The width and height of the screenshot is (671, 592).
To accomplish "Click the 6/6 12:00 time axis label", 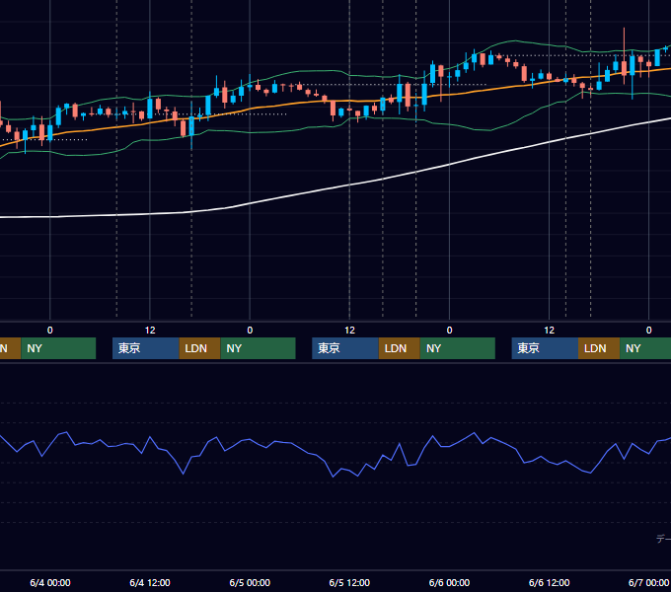I will pyautogui.click(x=549, y=582).
